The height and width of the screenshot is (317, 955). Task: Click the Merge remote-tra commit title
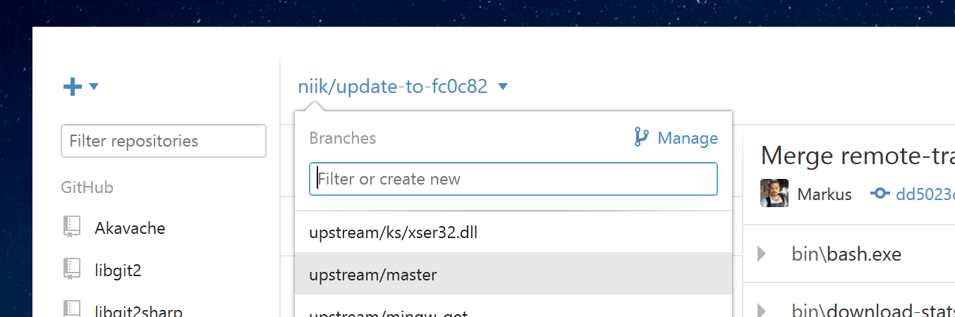(x=858, y=154)
